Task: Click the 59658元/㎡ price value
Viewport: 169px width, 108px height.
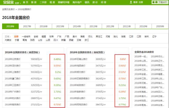Action: [x=36, y=59]
